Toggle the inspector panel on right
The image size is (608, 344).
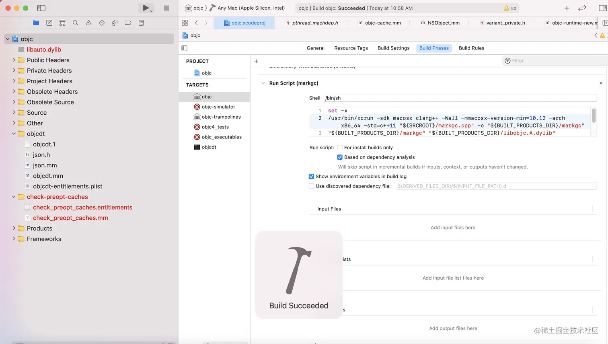click(603, 8)
